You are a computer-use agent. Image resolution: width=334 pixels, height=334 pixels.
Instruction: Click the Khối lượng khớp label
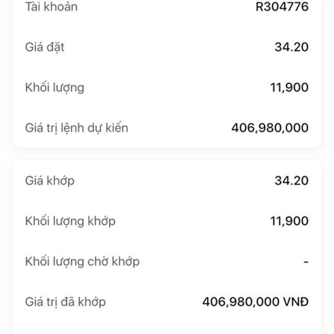(x=70, y=221)
